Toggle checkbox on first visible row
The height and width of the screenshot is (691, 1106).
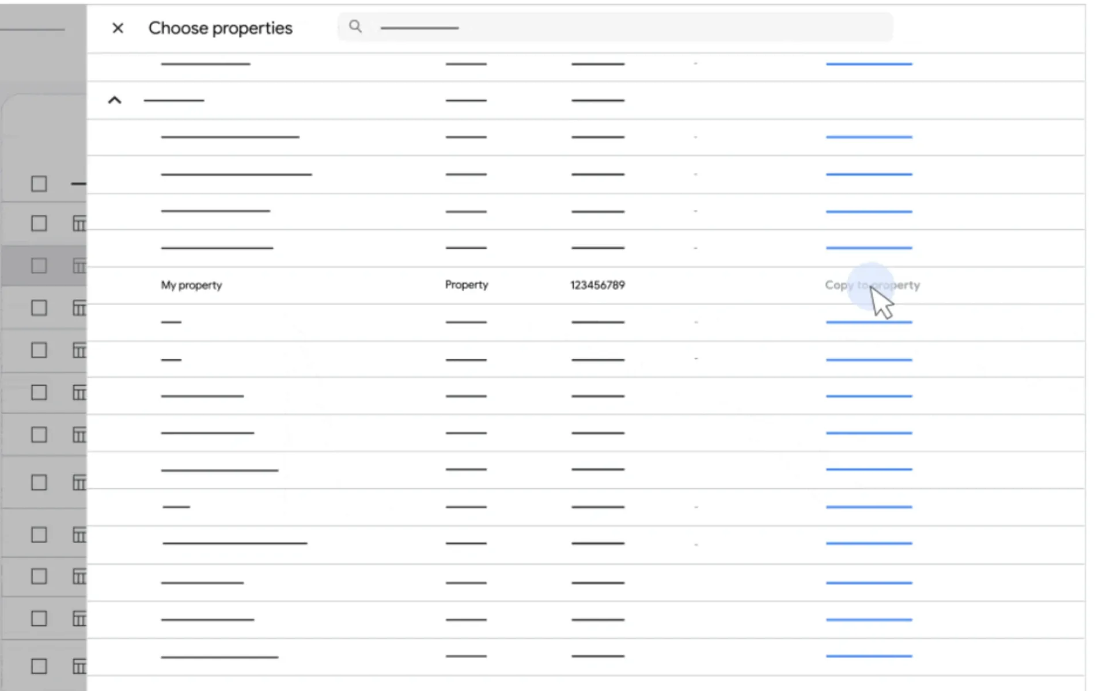point(38,183)
